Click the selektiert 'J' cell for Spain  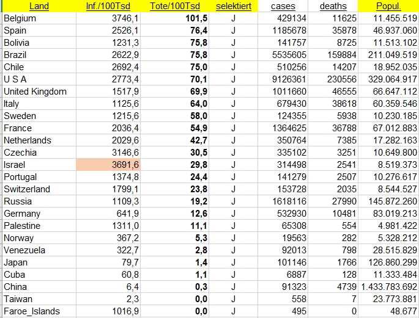coord(234,31)
